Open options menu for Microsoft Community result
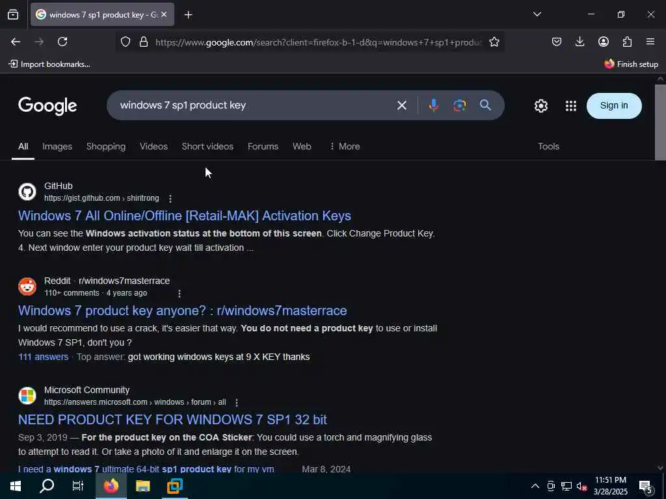 237,402
